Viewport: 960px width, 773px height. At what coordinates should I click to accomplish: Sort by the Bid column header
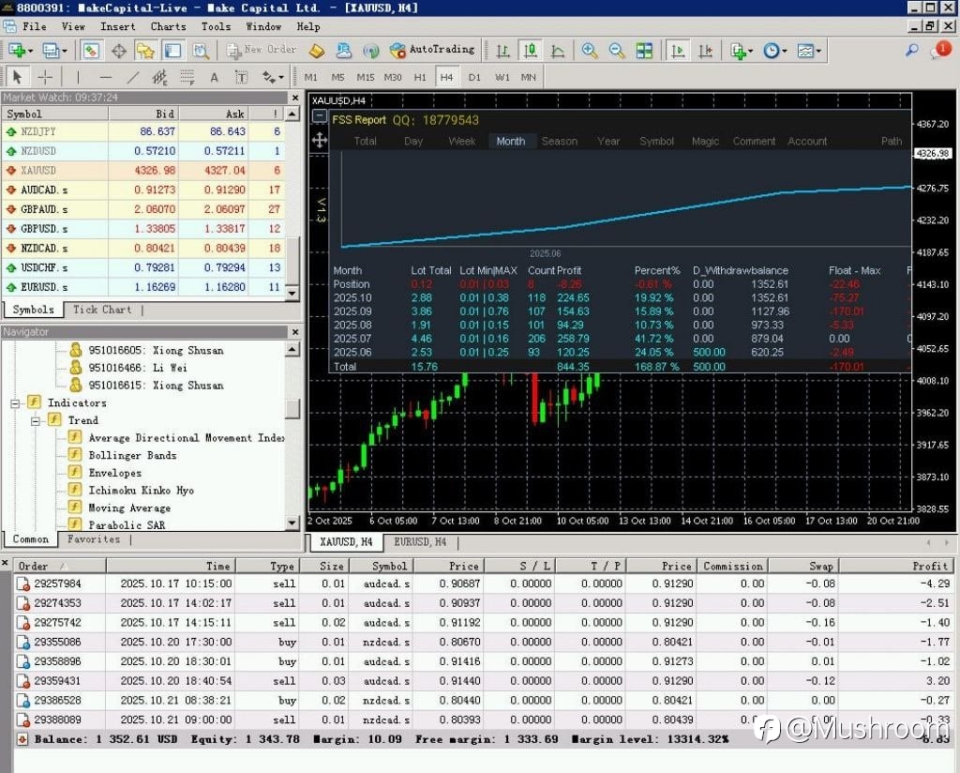click(143, 114)
